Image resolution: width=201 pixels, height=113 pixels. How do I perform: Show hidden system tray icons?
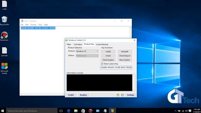[x=176, y=111]
